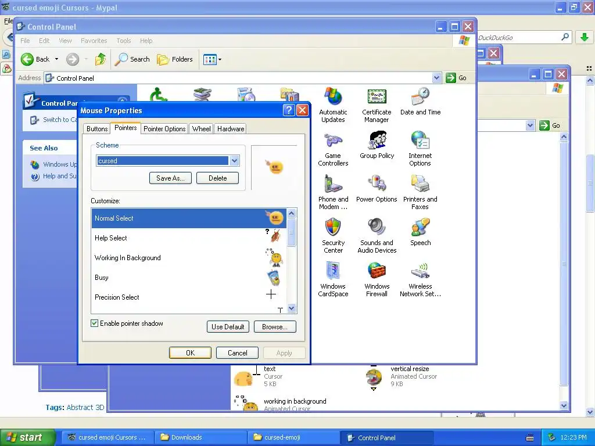Screen dimensions: 595x446
Task: Switch to the Pointer Options tab
Action: [x=164, y=129]
